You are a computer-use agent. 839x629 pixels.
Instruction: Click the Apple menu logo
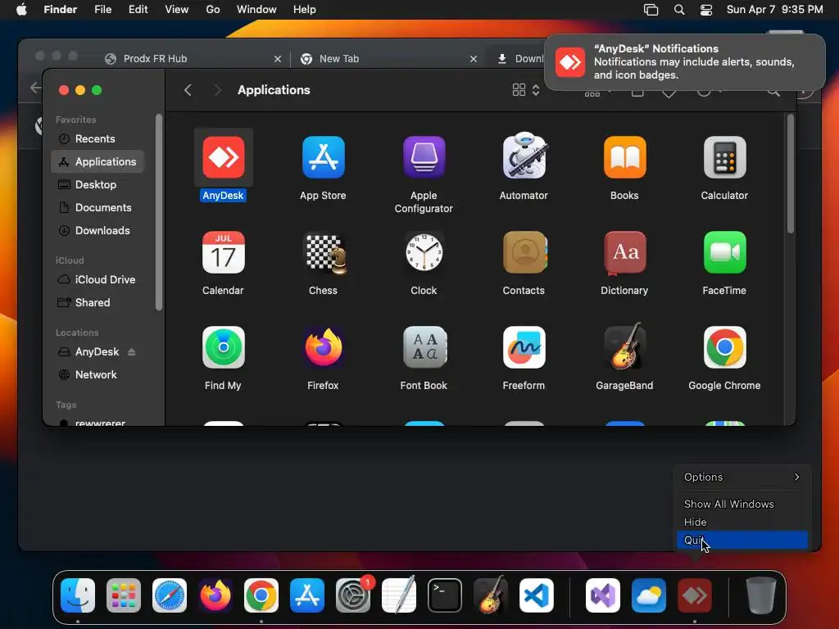pos(21,10)
